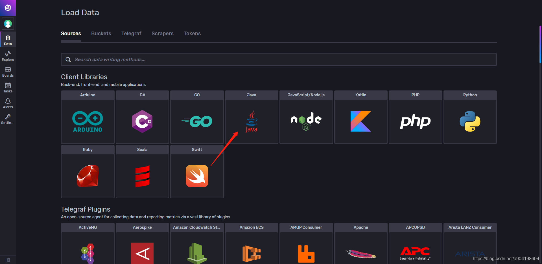Screen dimensions: 542x264
Task: Click the Python card title
Action: click(x=470, y=95)
